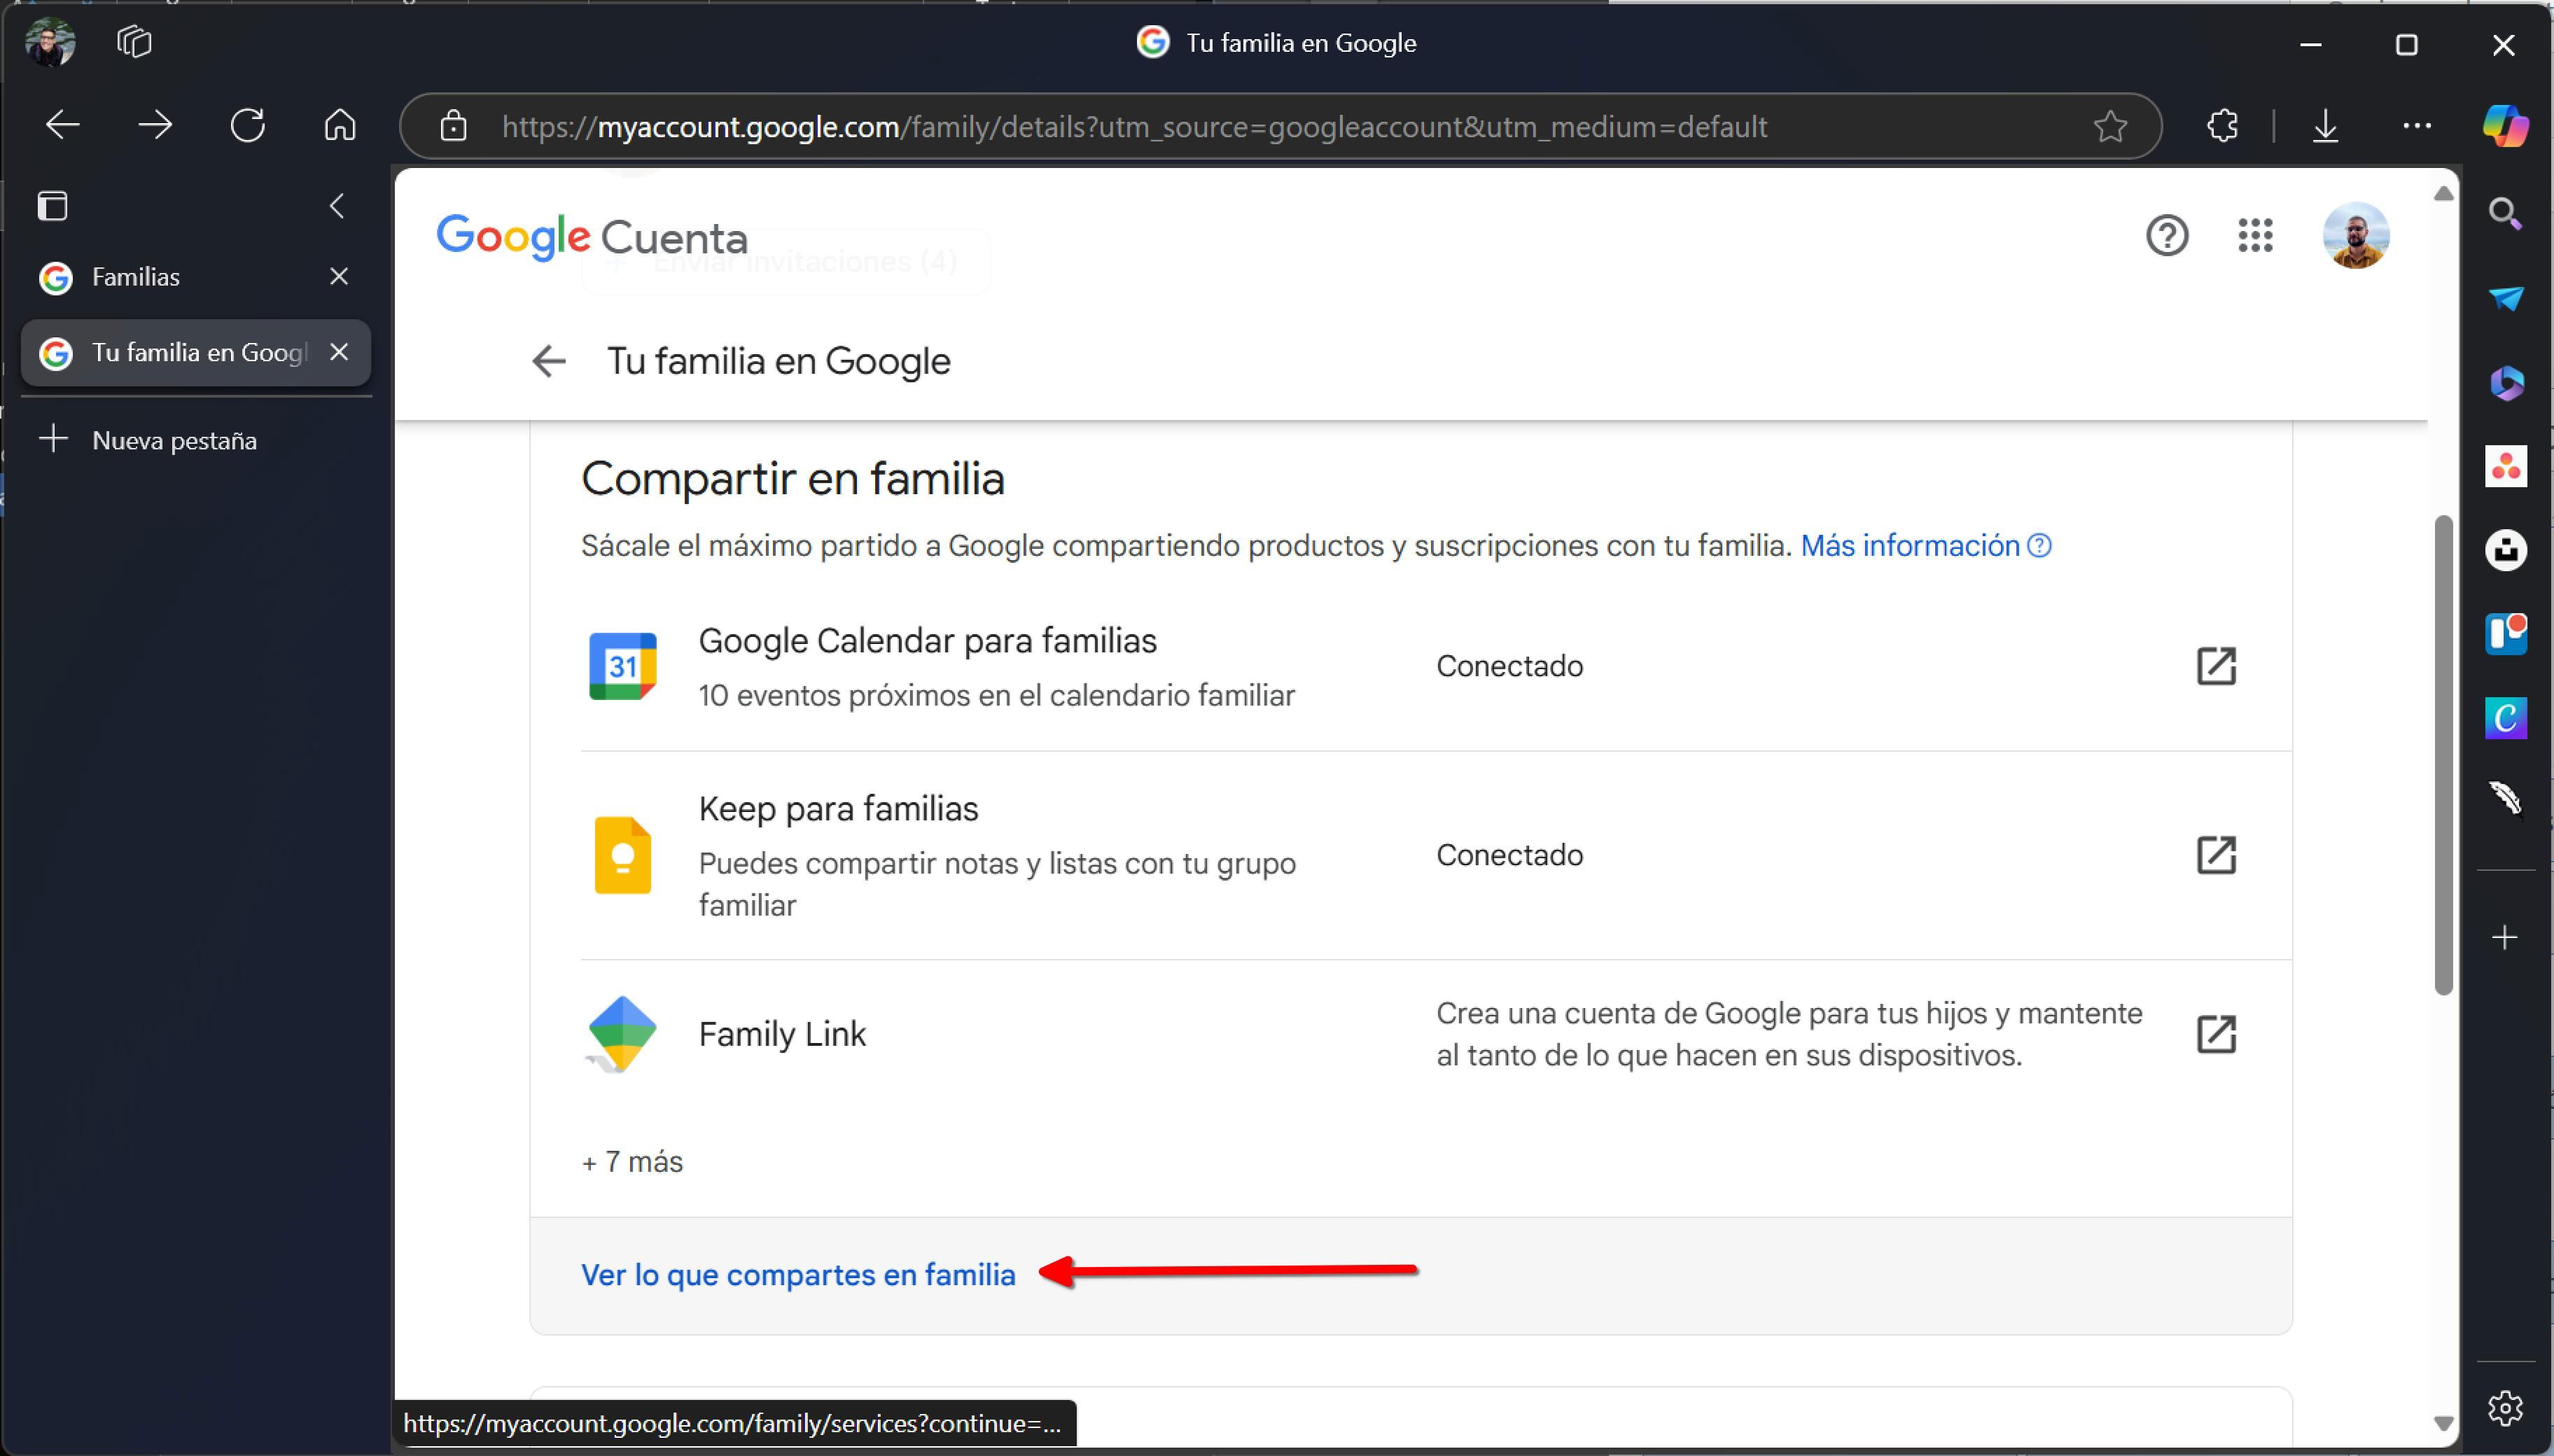The width and height of the screenshot is (2554, 1456).
Task: Open Google Calendar para familias external link
Action: (2216, 666)
